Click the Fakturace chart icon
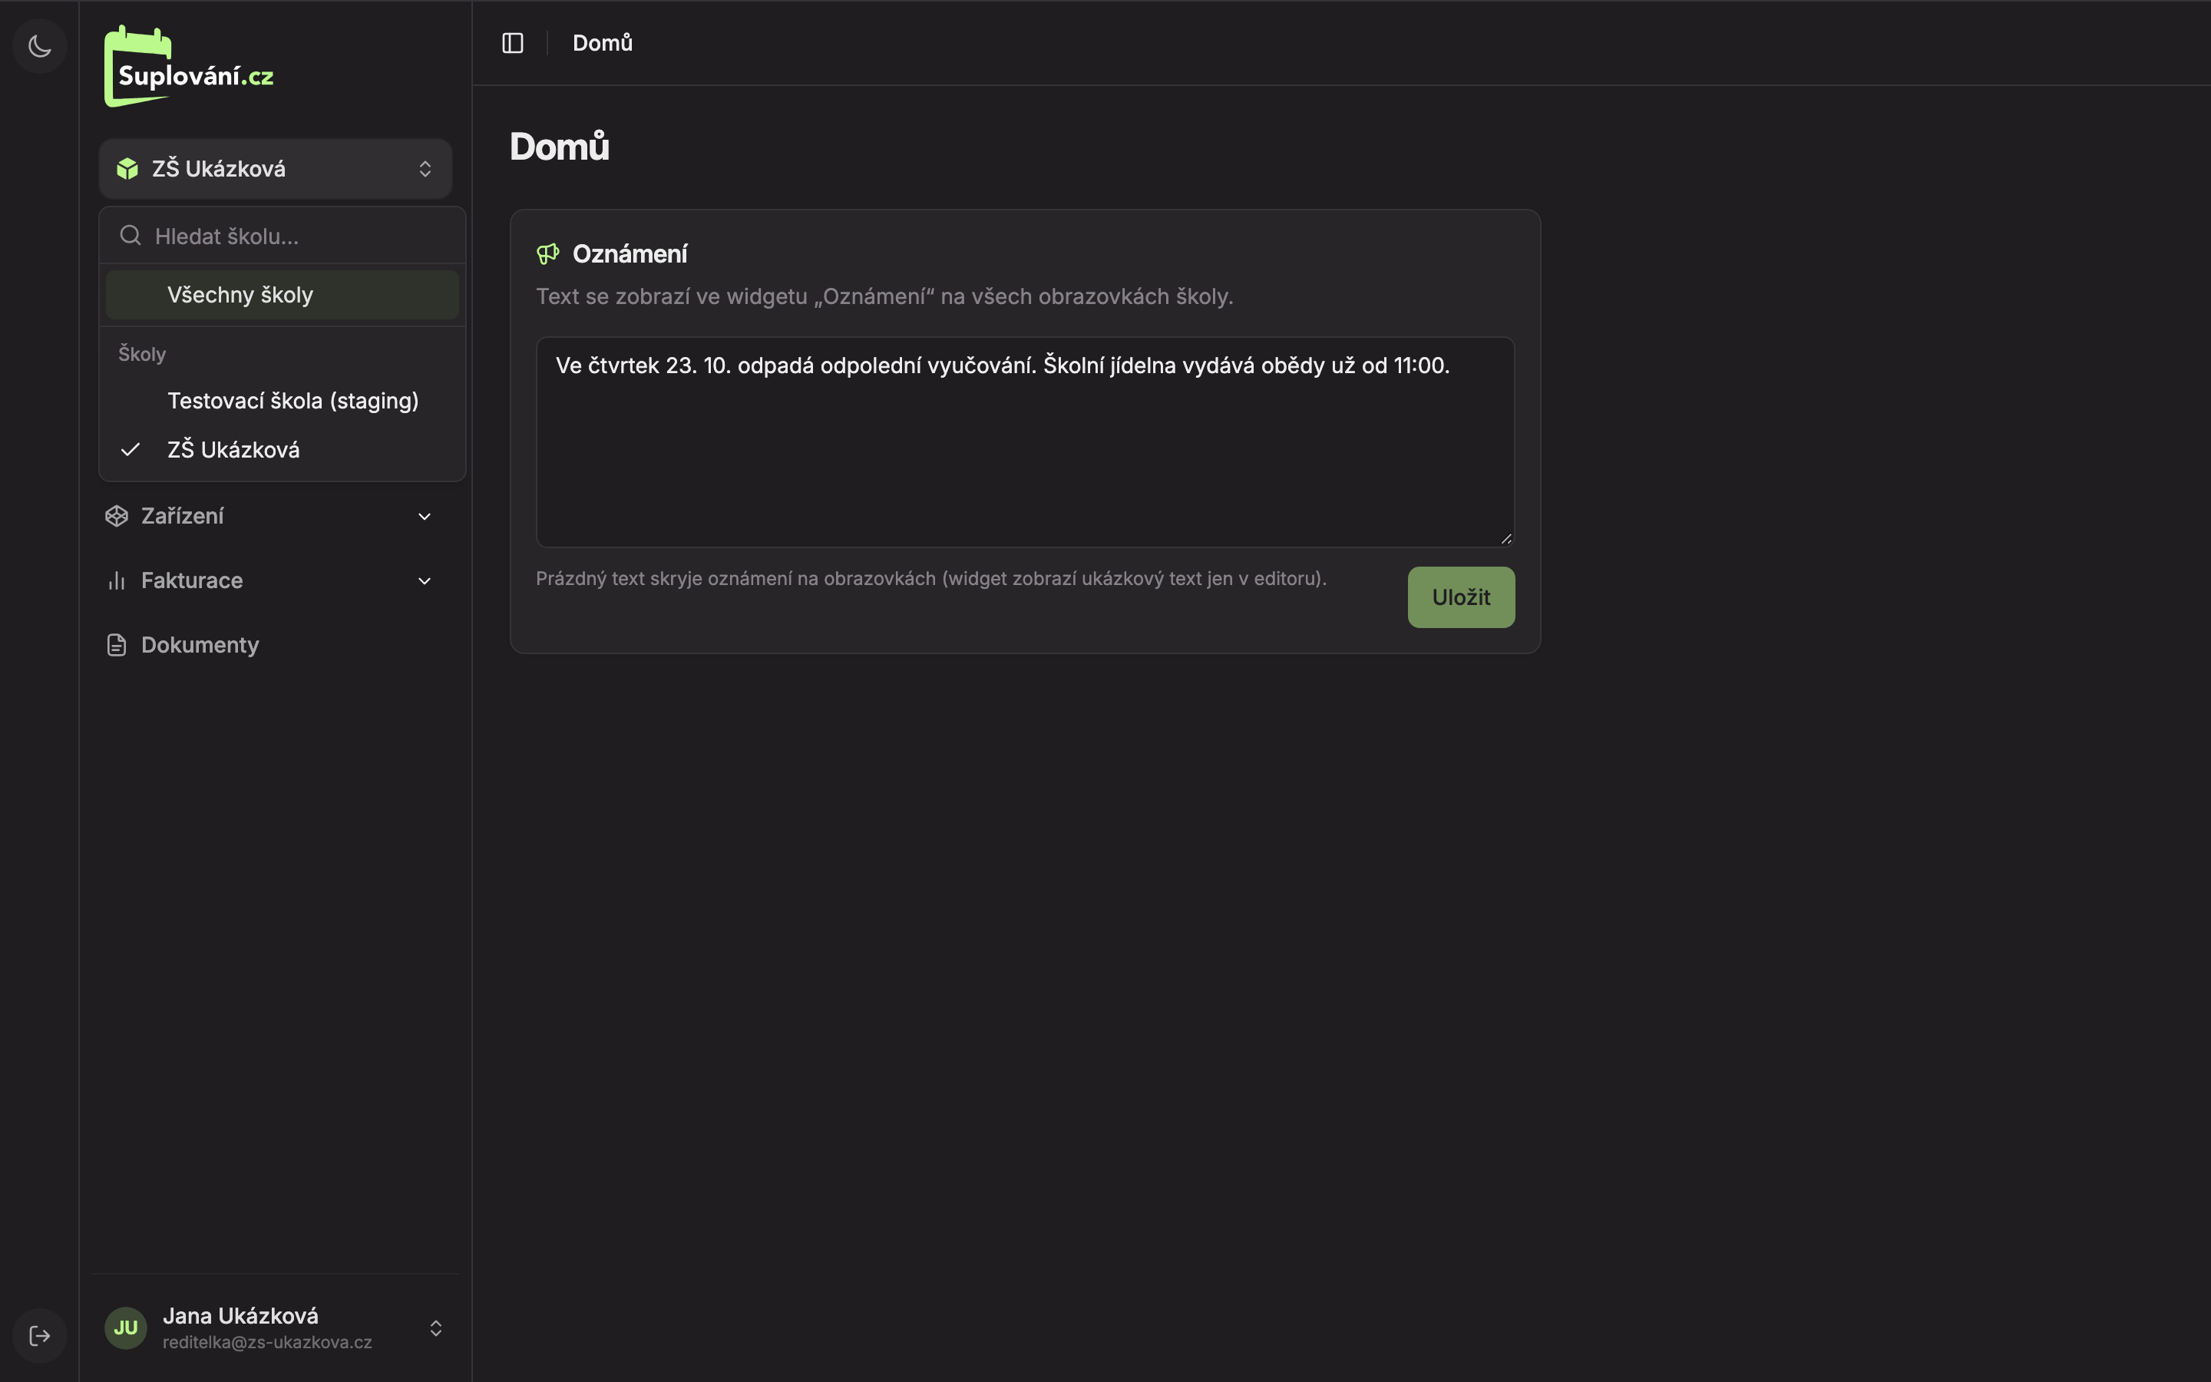Screen dimensions: 2211x1382 pyautogui.click(x=116, y=580)
